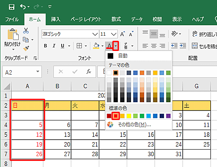Open the Customize Quick Access Toolbar dropdown

(50, 7)
